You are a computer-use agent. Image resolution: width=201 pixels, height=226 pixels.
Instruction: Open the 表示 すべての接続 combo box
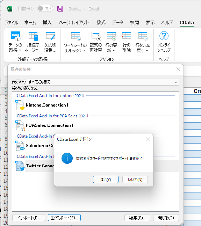tap(103, 82)
